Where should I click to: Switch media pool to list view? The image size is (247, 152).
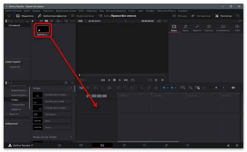(51, 21)
